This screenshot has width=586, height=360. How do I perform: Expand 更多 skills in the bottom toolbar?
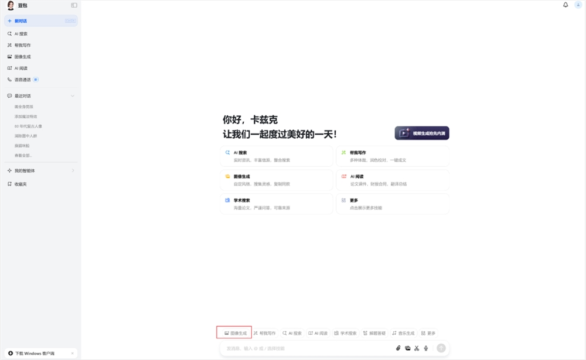point(428,332)
